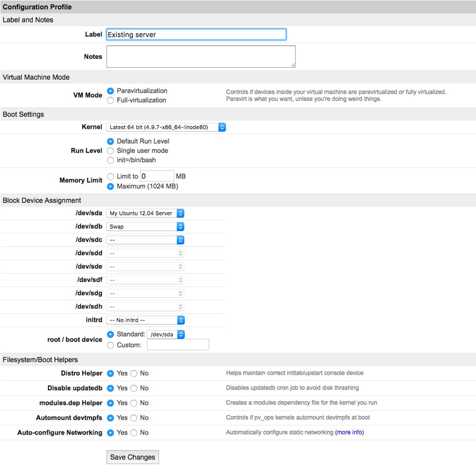Click the Save Changes button
The image size is (476, 467).
(133, 457)
